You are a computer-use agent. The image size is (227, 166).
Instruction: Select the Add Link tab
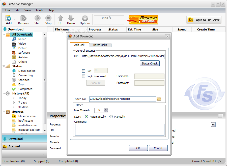point(79,45)
